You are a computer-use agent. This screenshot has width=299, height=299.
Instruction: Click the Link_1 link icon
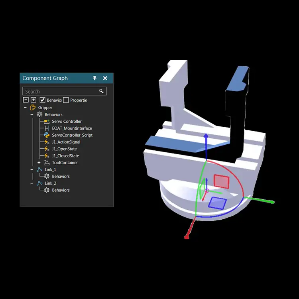click(39, 169)
